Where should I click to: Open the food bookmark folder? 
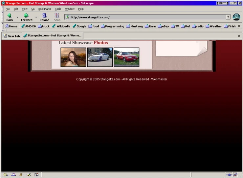pyautogui.click(x=94, y=26)
